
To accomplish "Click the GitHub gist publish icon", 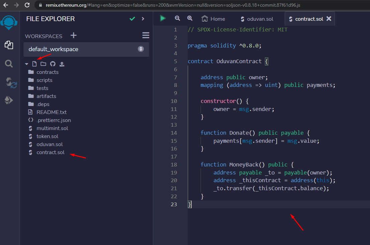I will click(x=53, y=64).
